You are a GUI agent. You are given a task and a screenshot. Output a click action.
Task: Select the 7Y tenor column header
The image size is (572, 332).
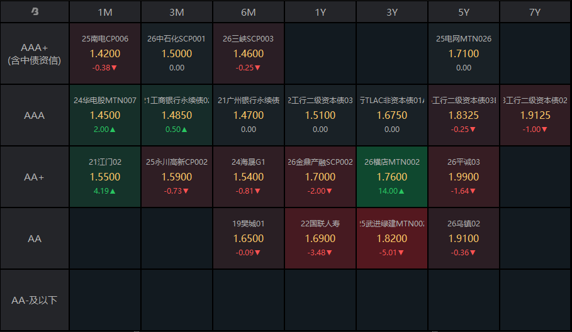click(535, 12)
